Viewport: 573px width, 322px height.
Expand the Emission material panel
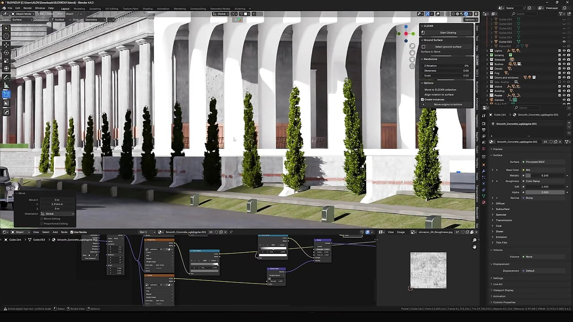pyautogui.click(x=501, y=237)
